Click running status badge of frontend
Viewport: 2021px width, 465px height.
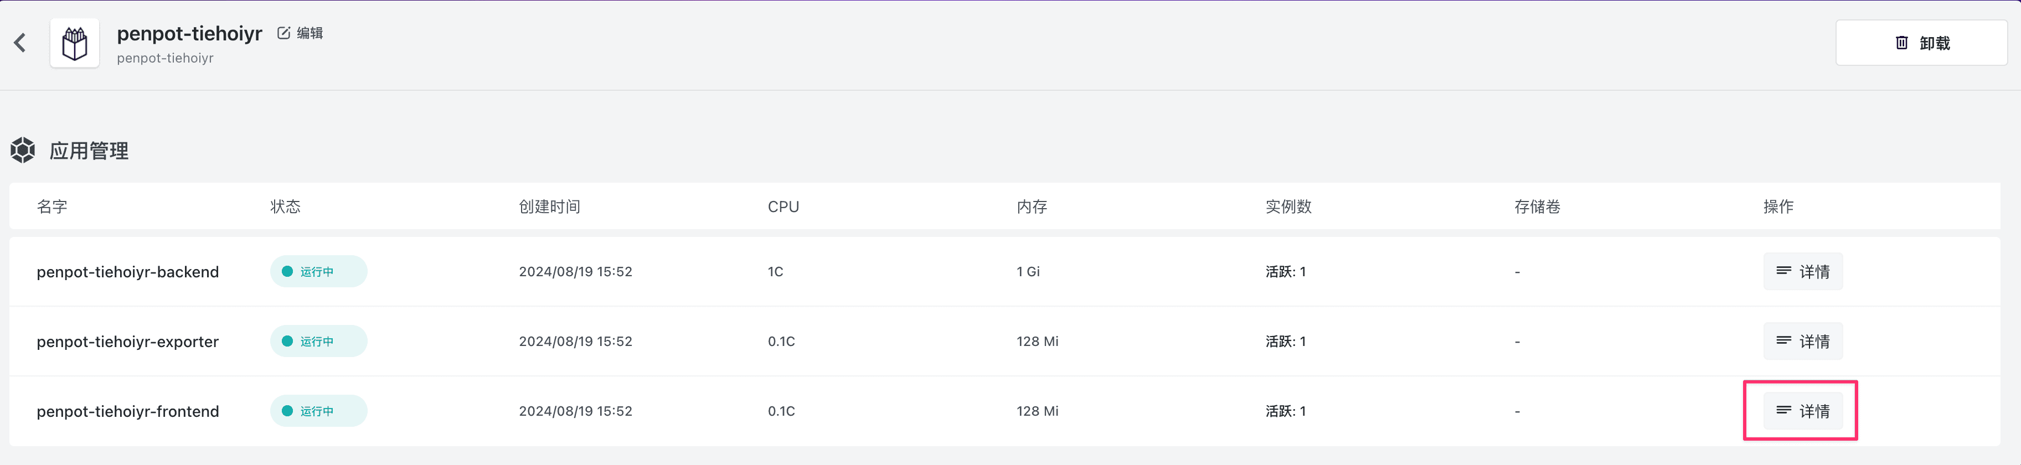[318, 411]
